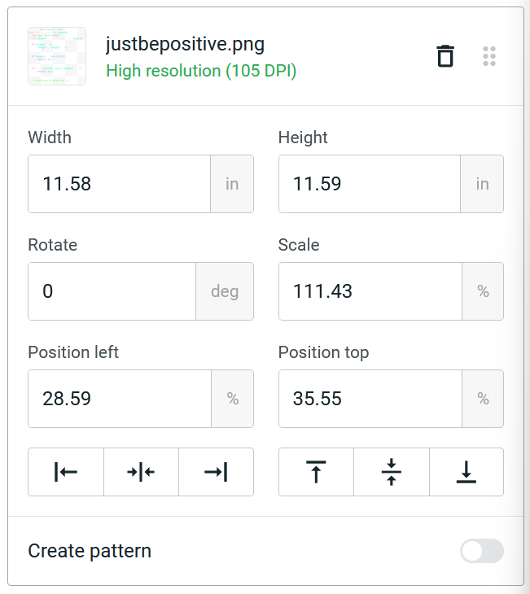Align image to bottom edge
Screen dimensions: 530x594
466,472
